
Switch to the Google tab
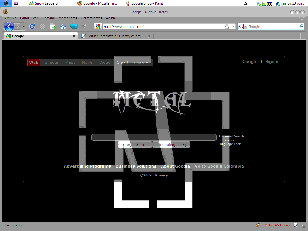coord(41,36)
